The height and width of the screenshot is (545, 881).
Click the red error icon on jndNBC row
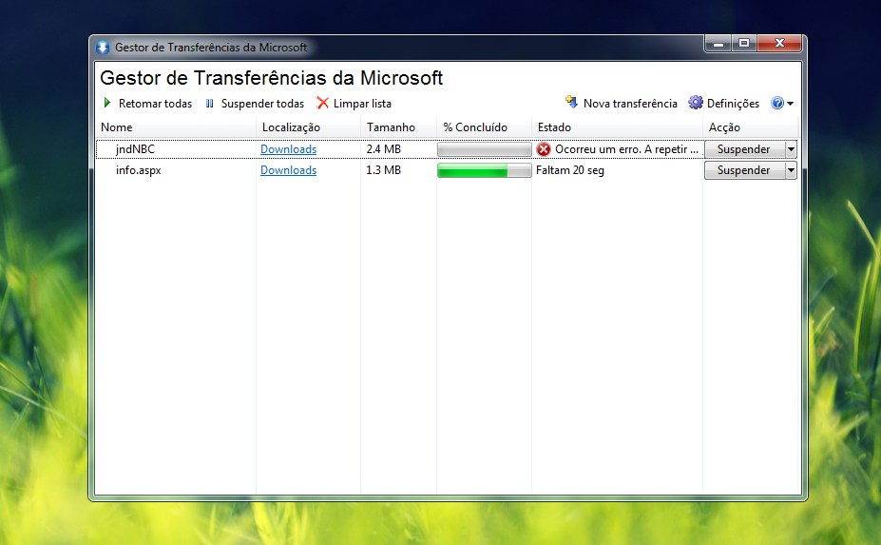pyautogui.click(x=544, y=149)
